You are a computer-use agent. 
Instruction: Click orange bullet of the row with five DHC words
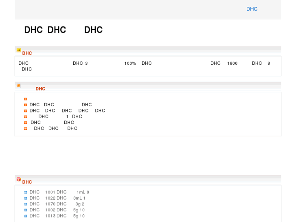26,111
